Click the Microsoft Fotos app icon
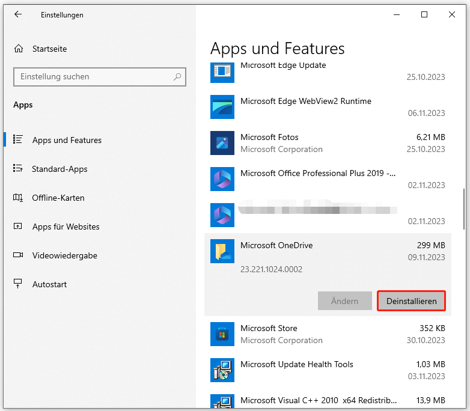The height and width of the screenshot is (411, 470). point(222,143)
